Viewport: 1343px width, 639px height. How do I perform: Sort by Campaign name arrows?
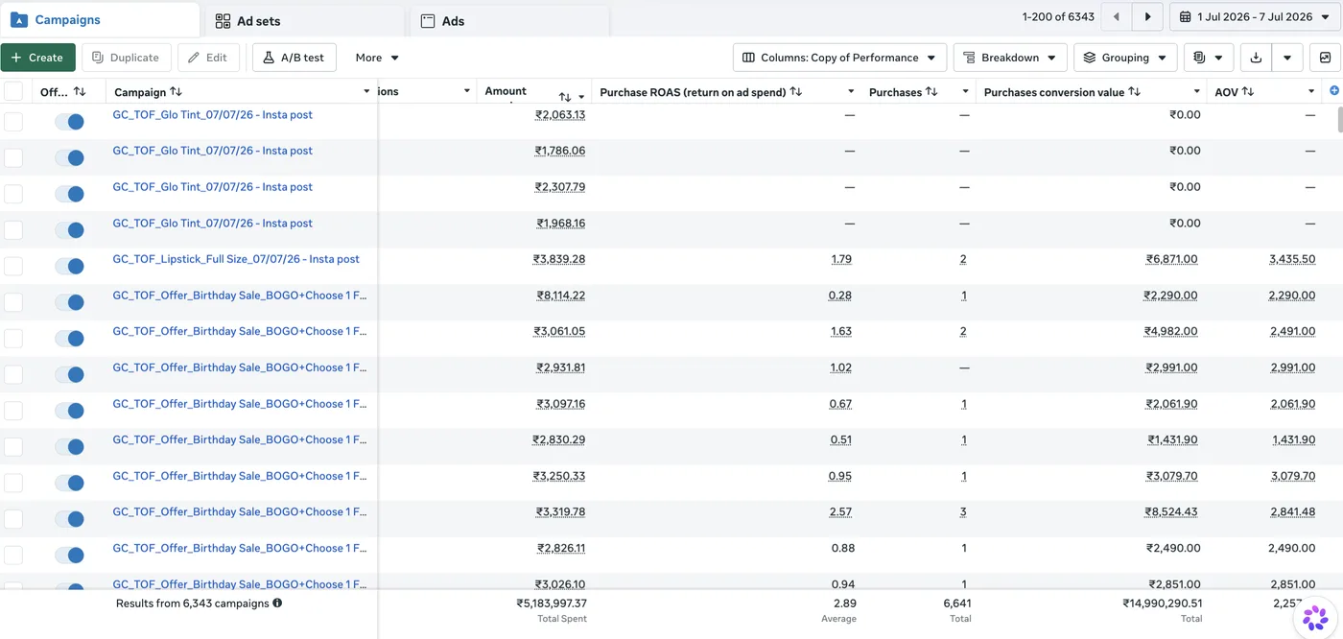point(176,92)
